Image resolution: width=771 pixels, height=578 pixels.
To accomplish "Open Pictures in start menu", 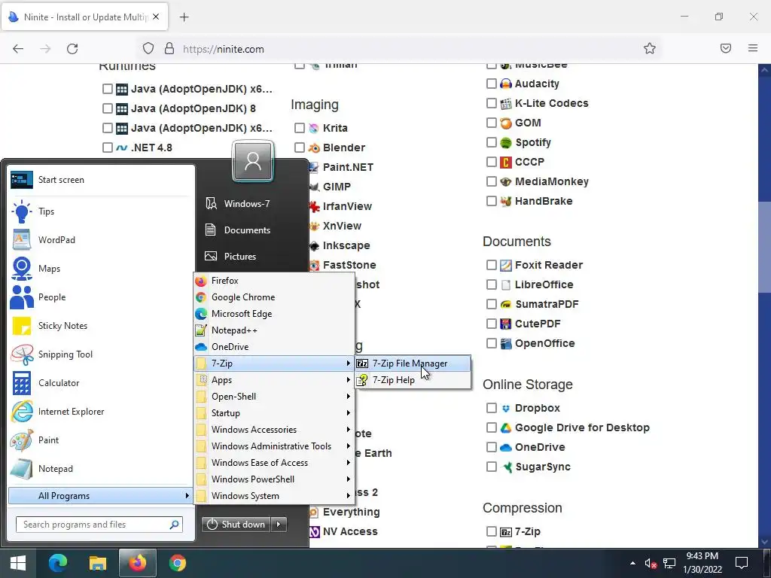I will click(x=240, y=257).
